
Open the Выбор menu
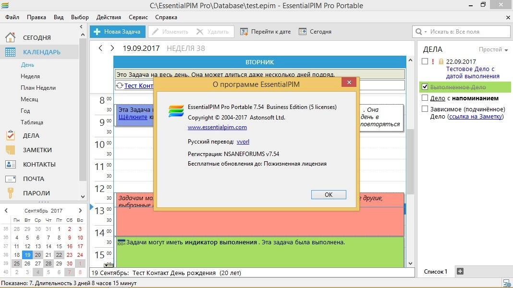pyautogui.click(x=80, y=17)
